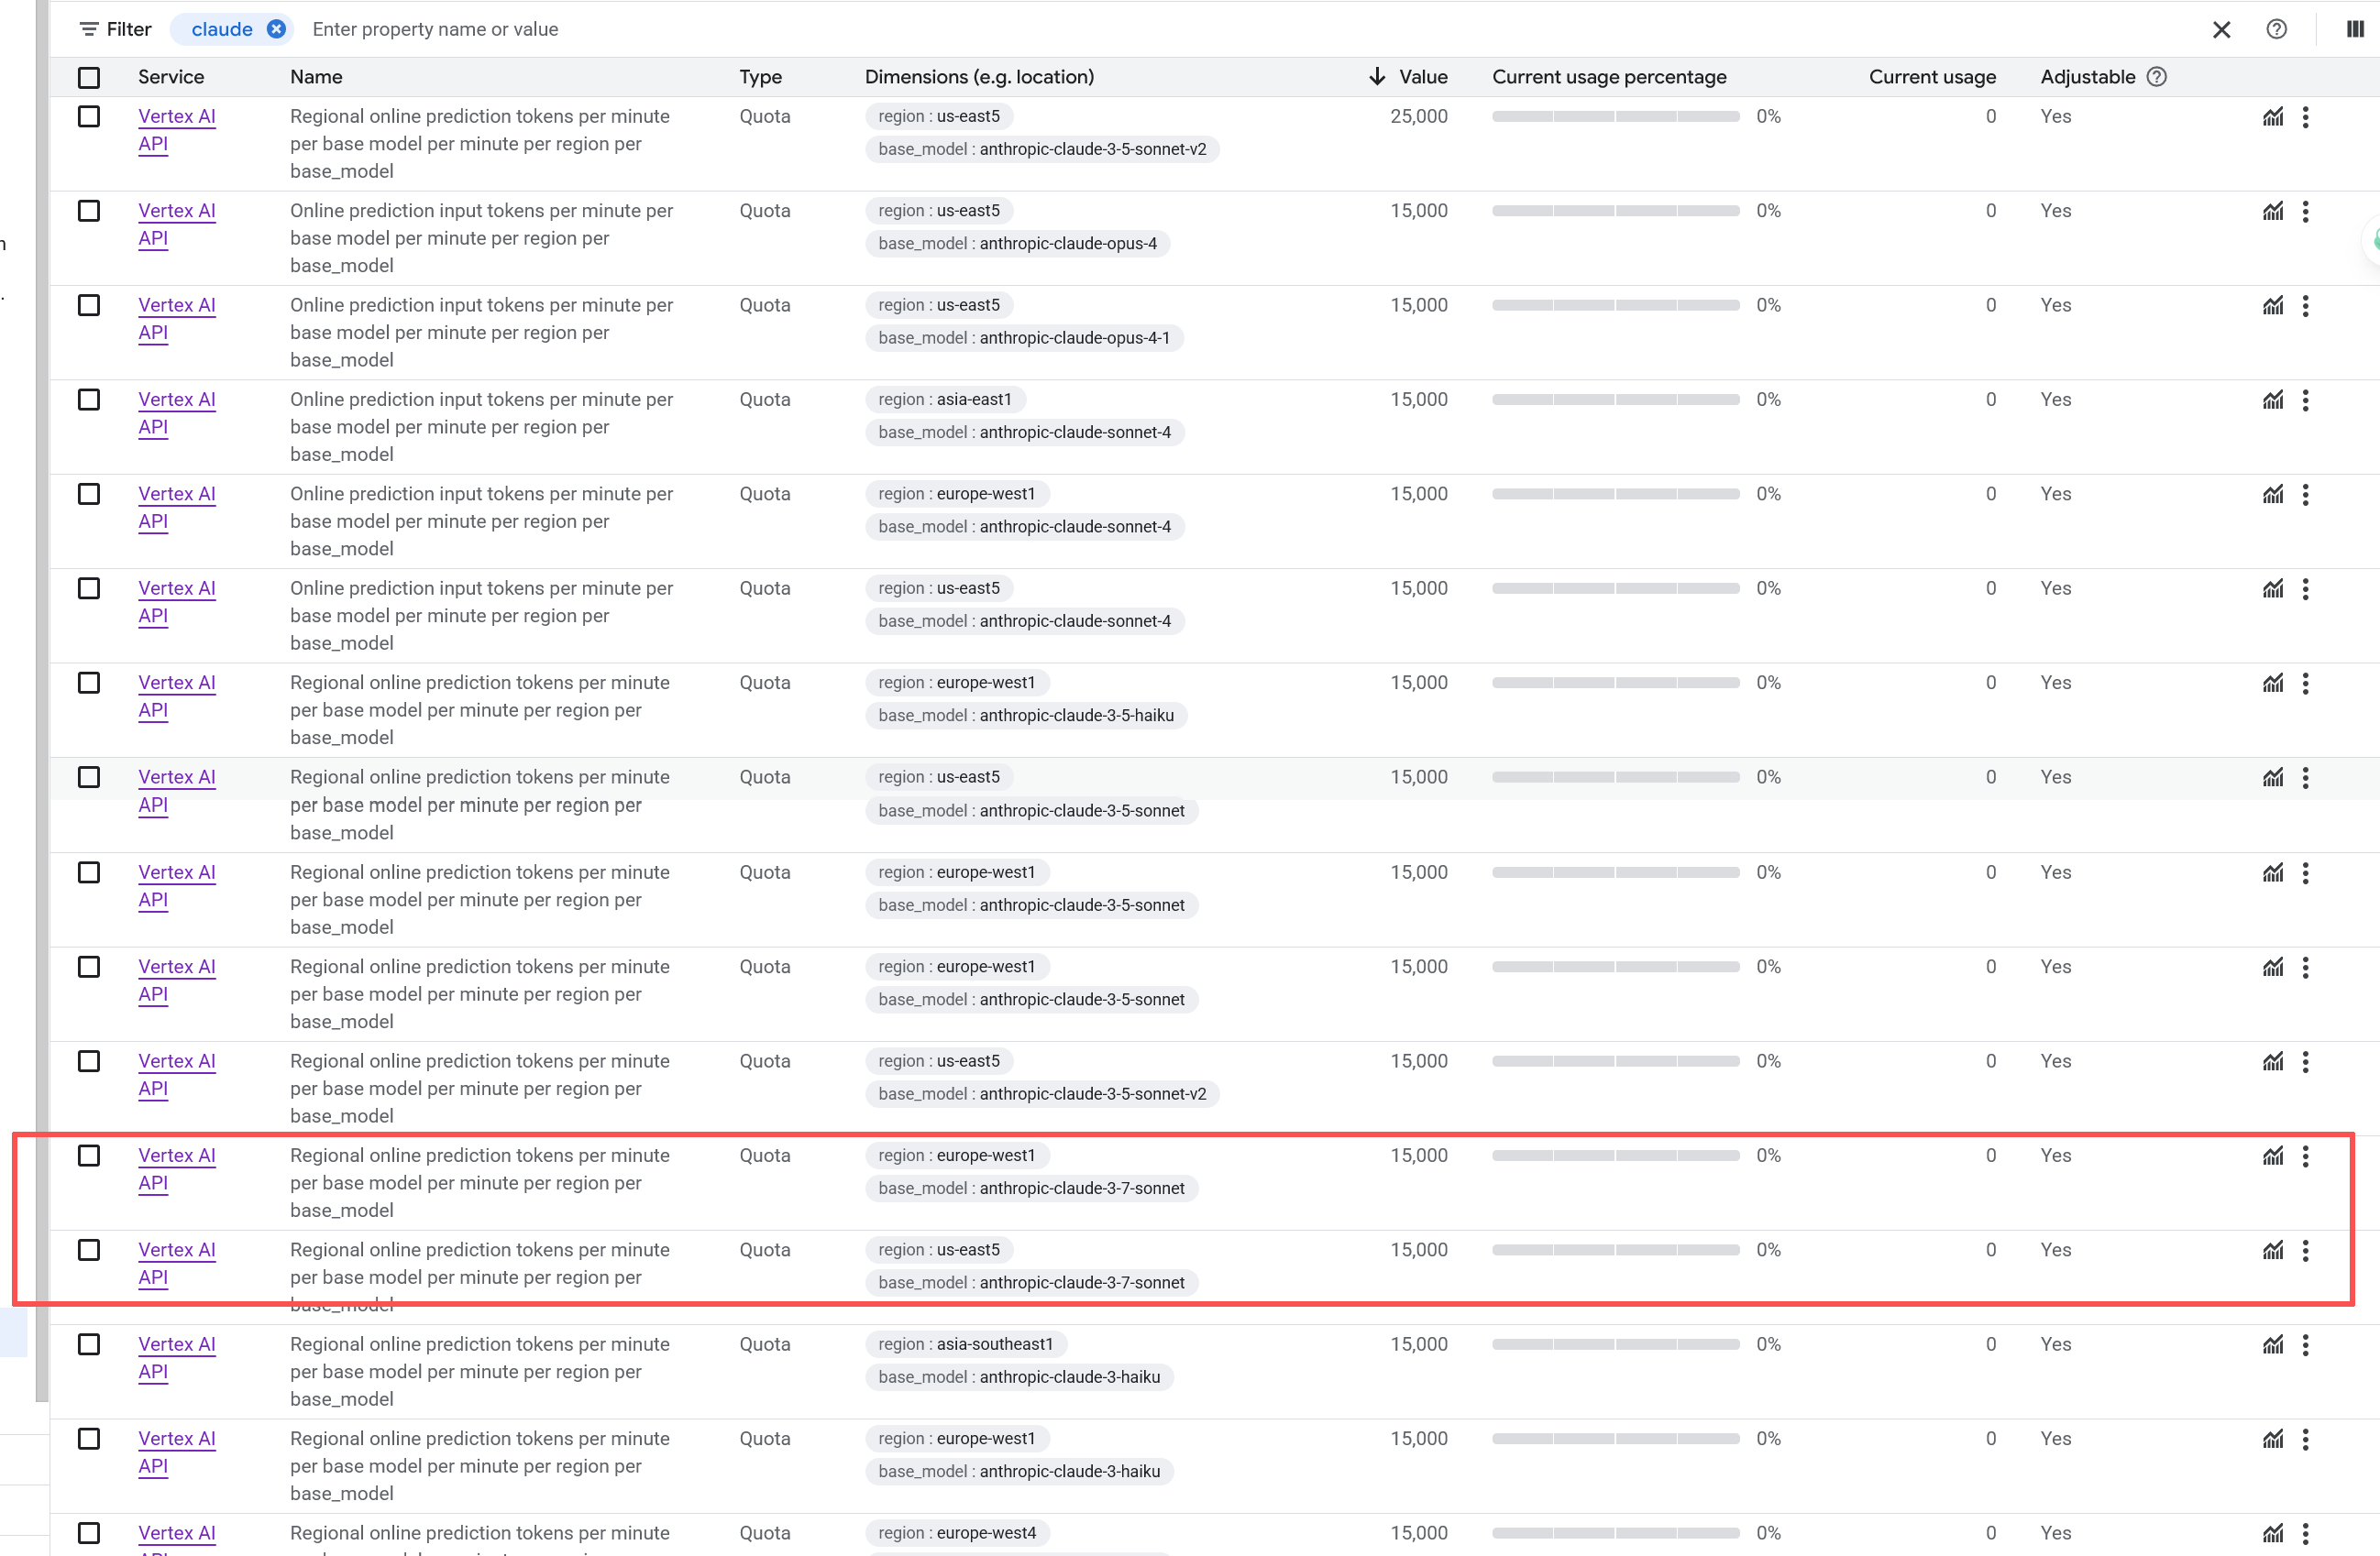Open the column display options icon

2354,29
